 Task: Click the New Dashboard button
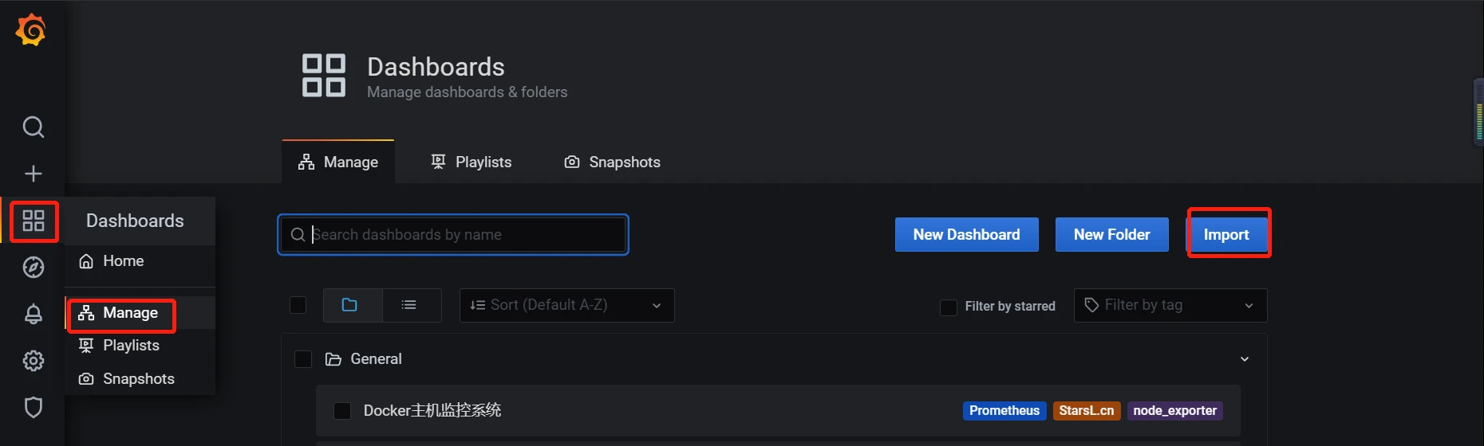point(967,235)
